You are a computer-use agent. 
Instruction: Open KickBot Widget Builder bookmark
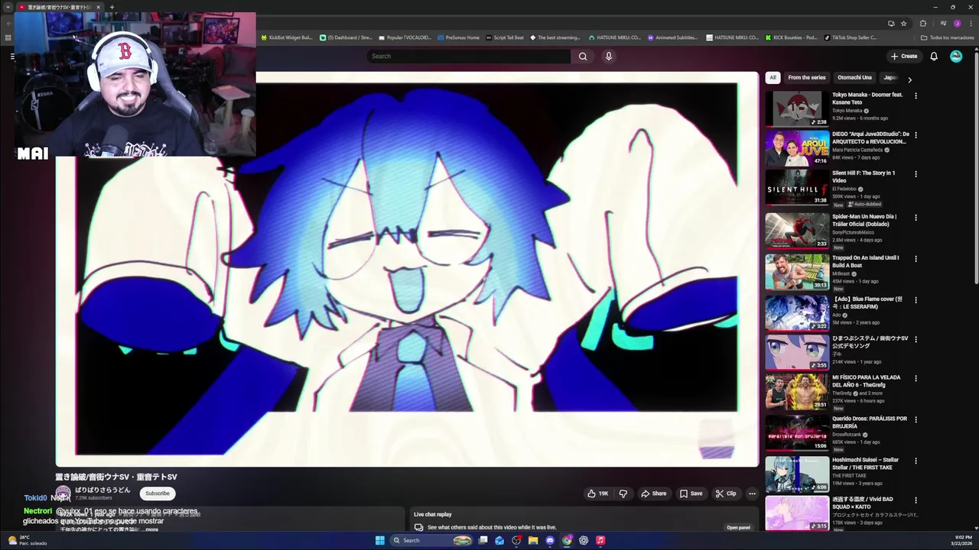pos(288,37)
